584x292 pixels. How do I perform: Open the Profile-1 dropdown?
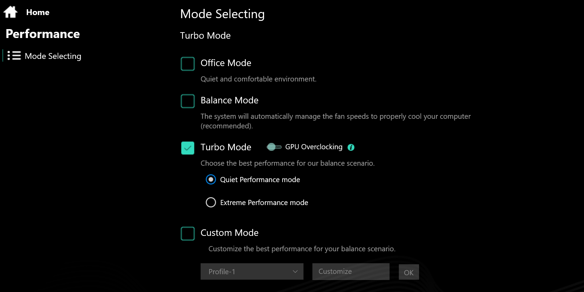(252, 271)
